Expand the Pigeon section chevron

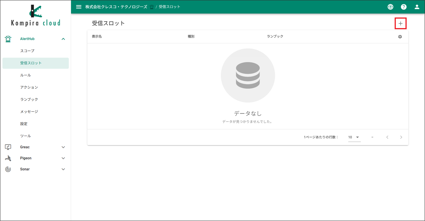coord(63,158)
